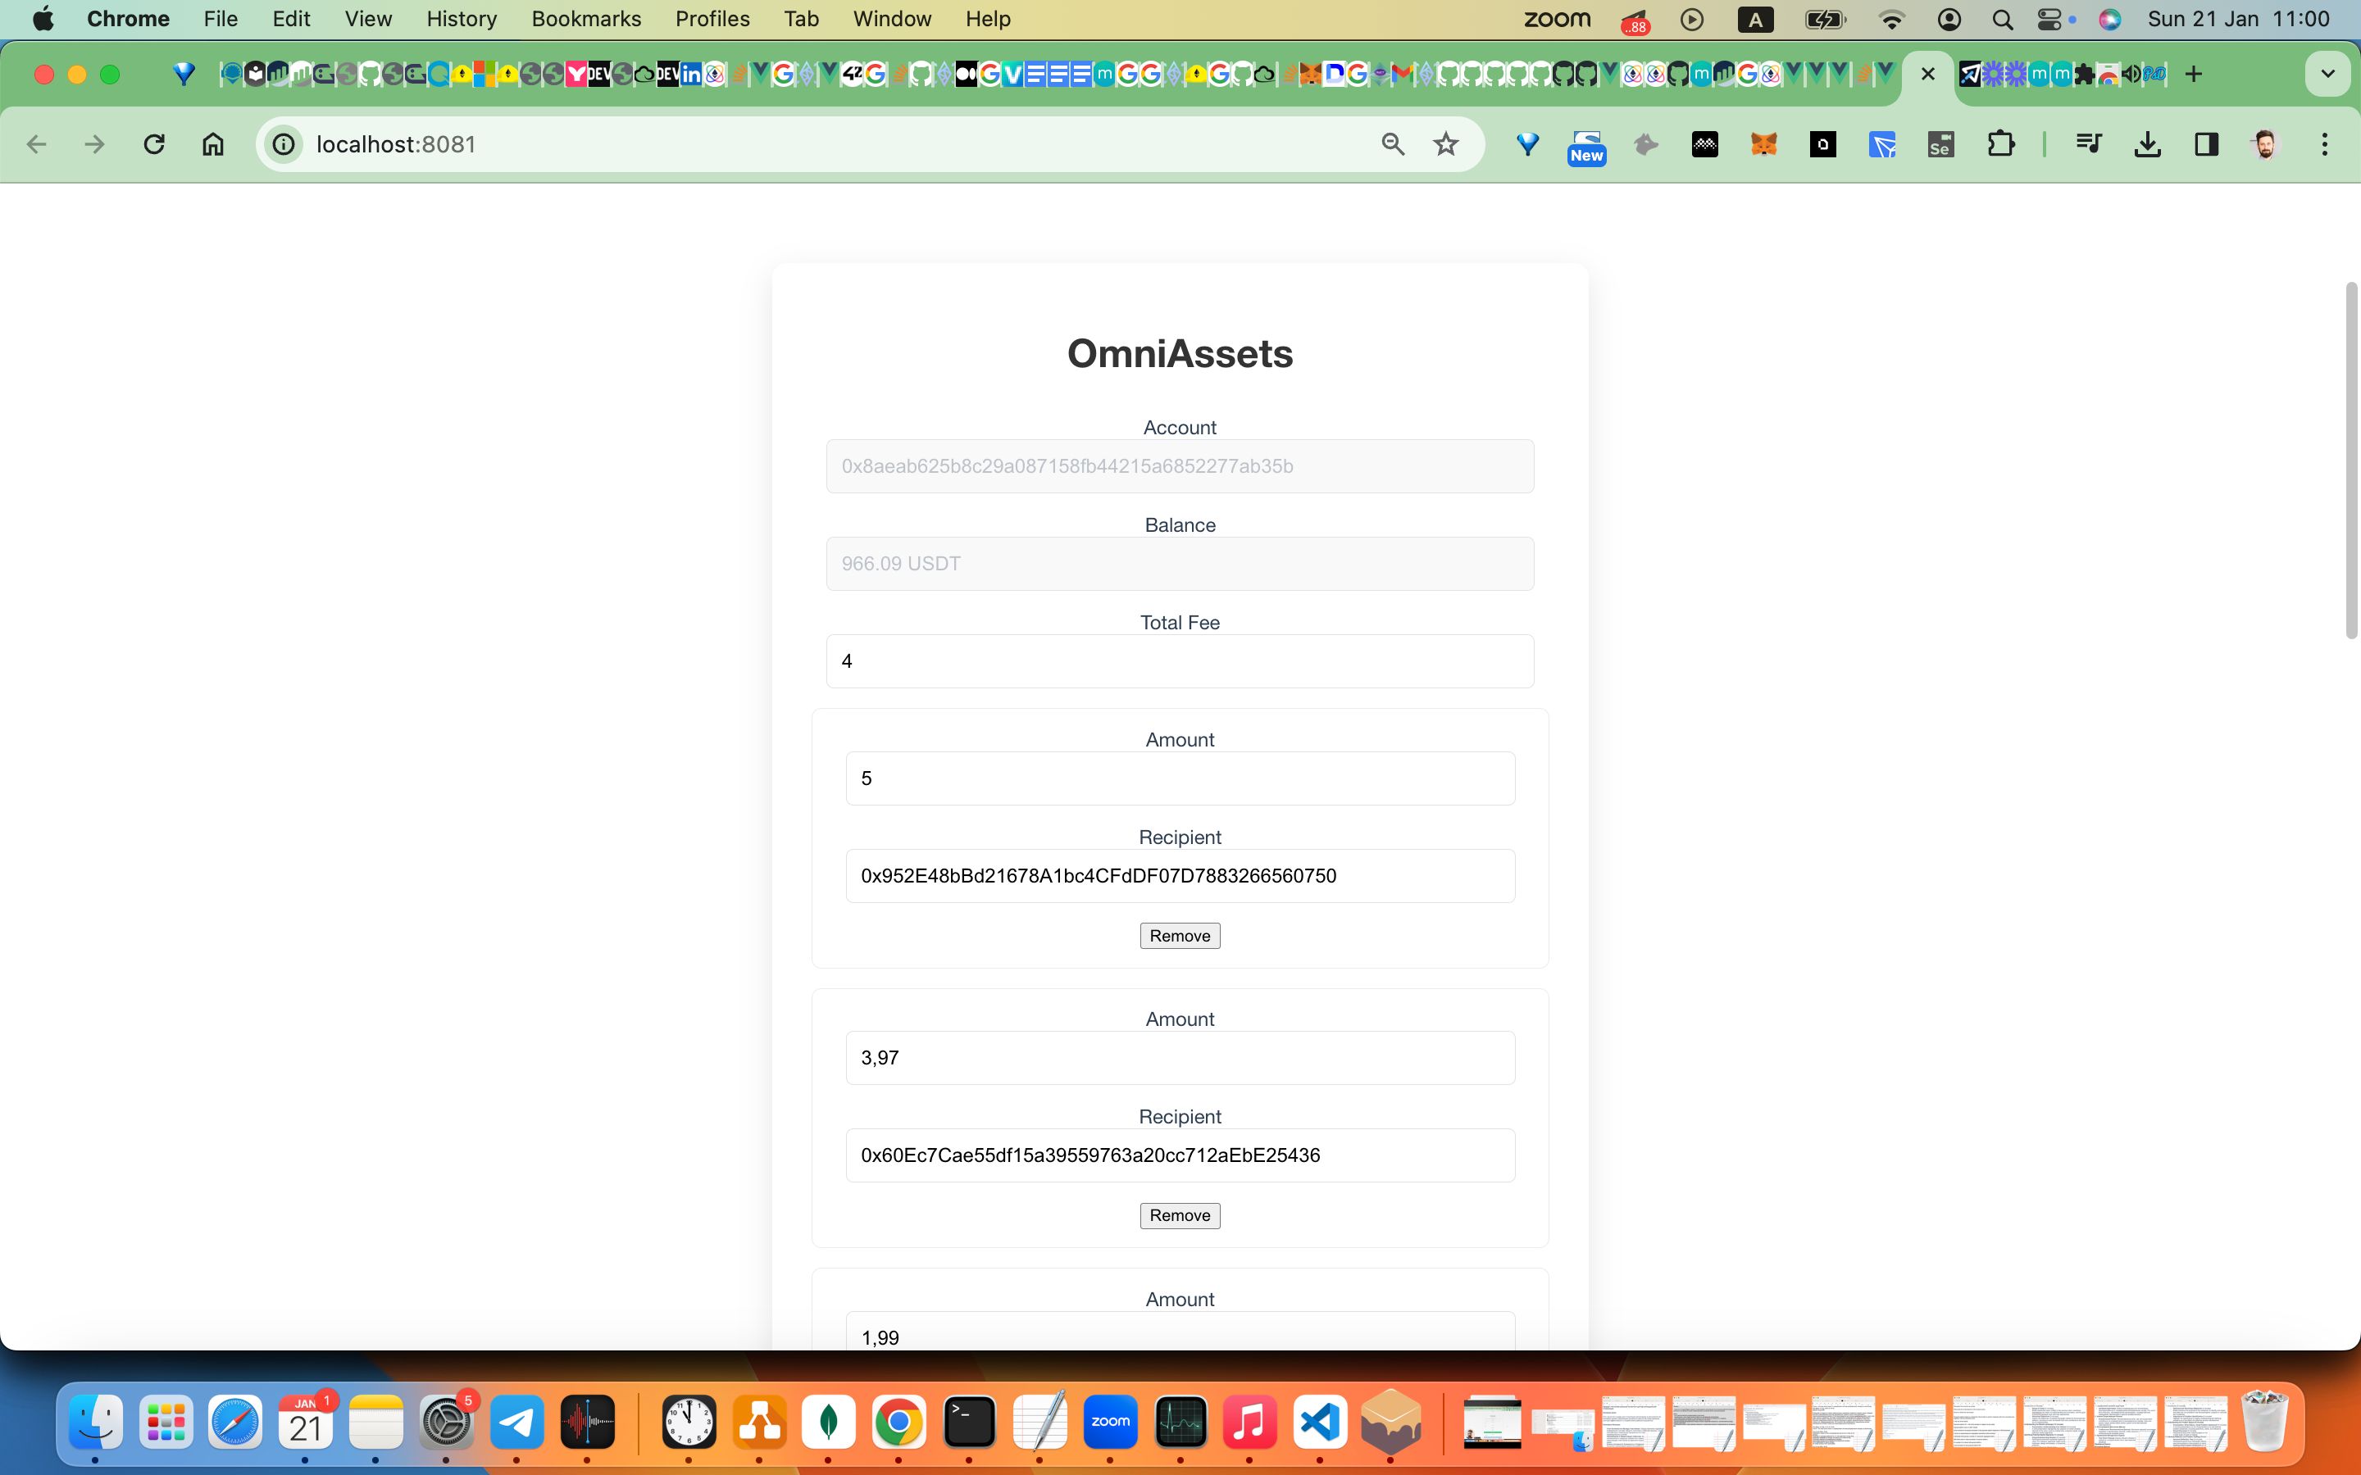The width and height of the screenshot is (2361, 1475).
Task: Open the blue funnel extension
Action: tap(1528, 144)
